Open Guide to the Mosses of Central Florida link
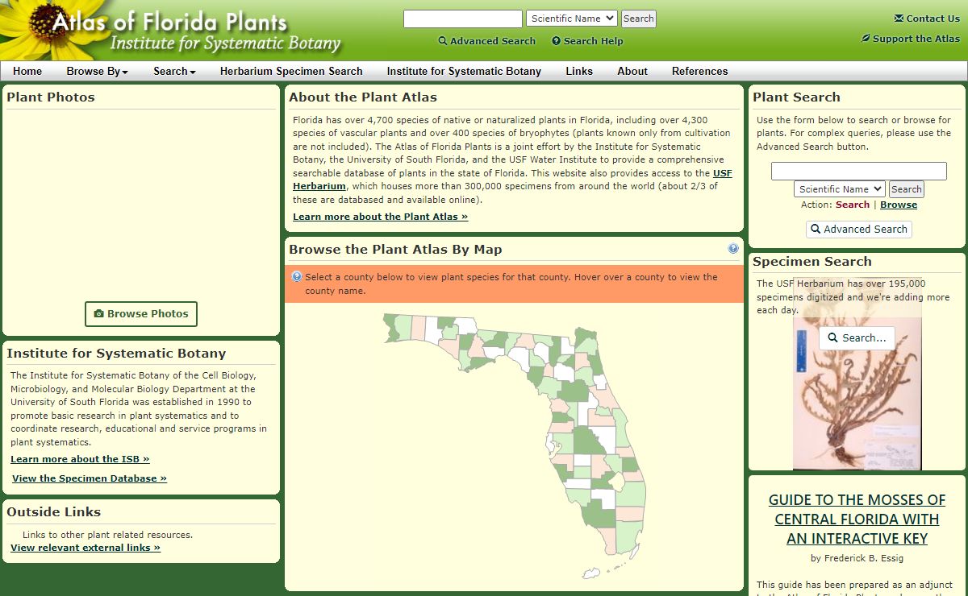 [857, 519]
